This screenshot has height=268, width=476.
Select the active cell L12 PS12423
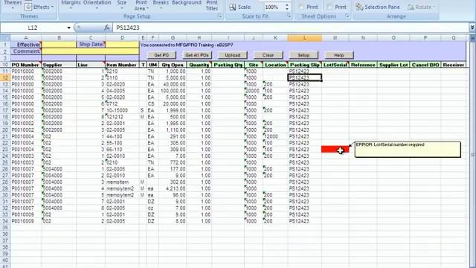tap(304, 77)
